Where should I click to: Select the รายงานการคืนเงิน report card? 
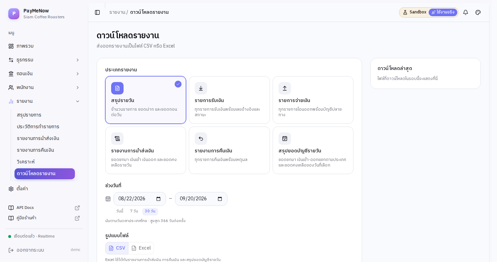[229, 150]
